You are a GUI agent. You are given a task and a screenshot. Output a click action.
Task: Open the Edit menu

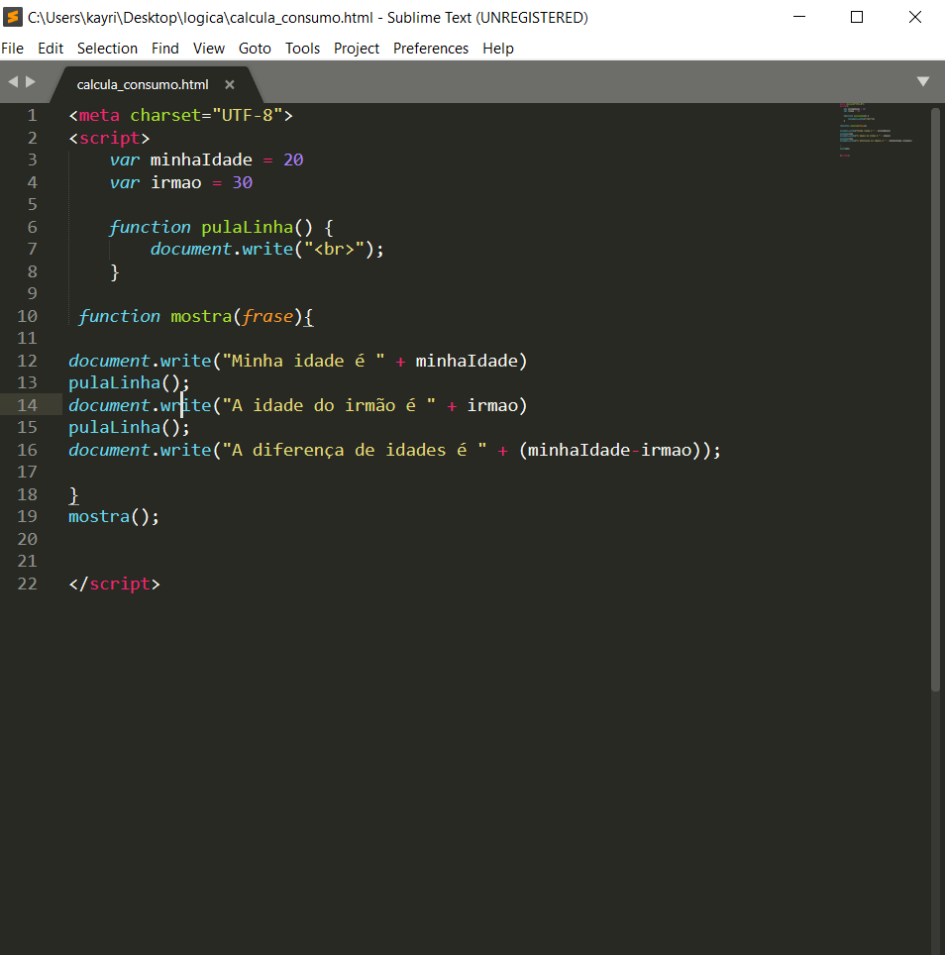pyautogui.click(x=51, y=49)
